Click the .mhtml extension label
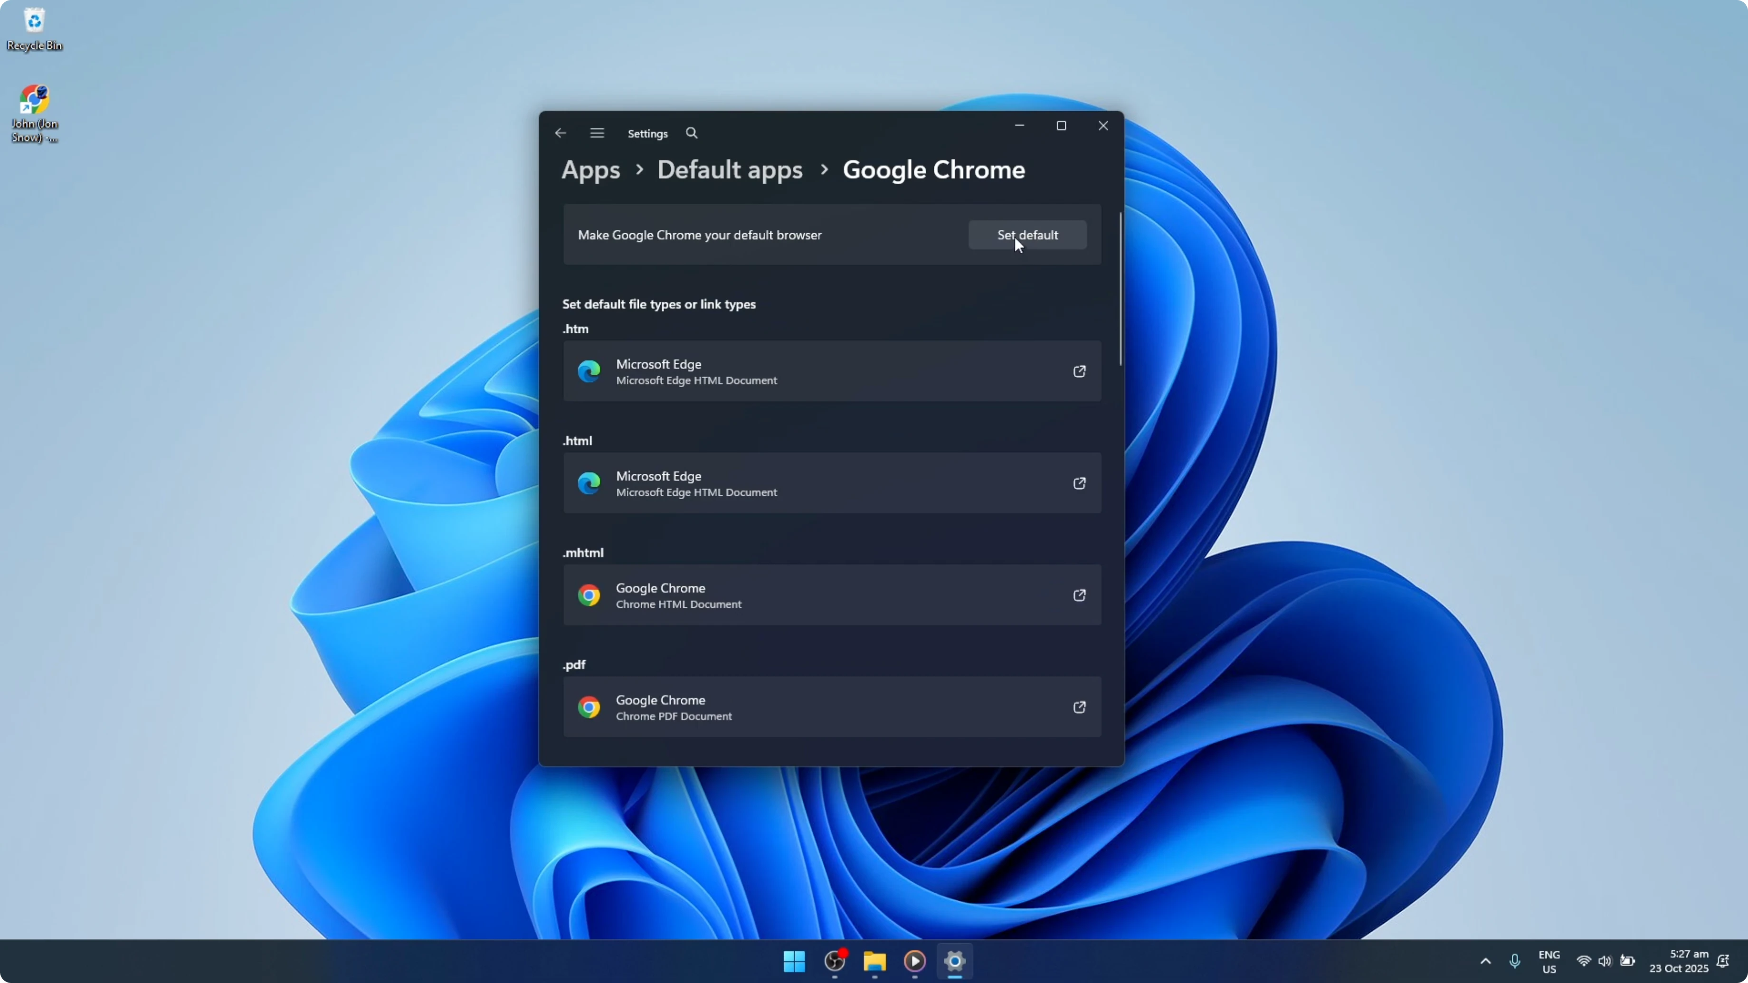 click(x=582, y=552)
